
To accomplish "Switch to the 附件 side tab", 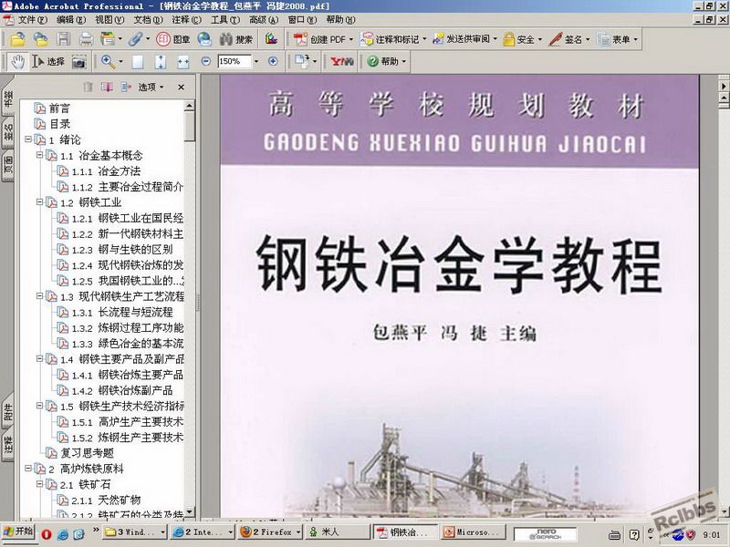I will [x=8, y=412].
